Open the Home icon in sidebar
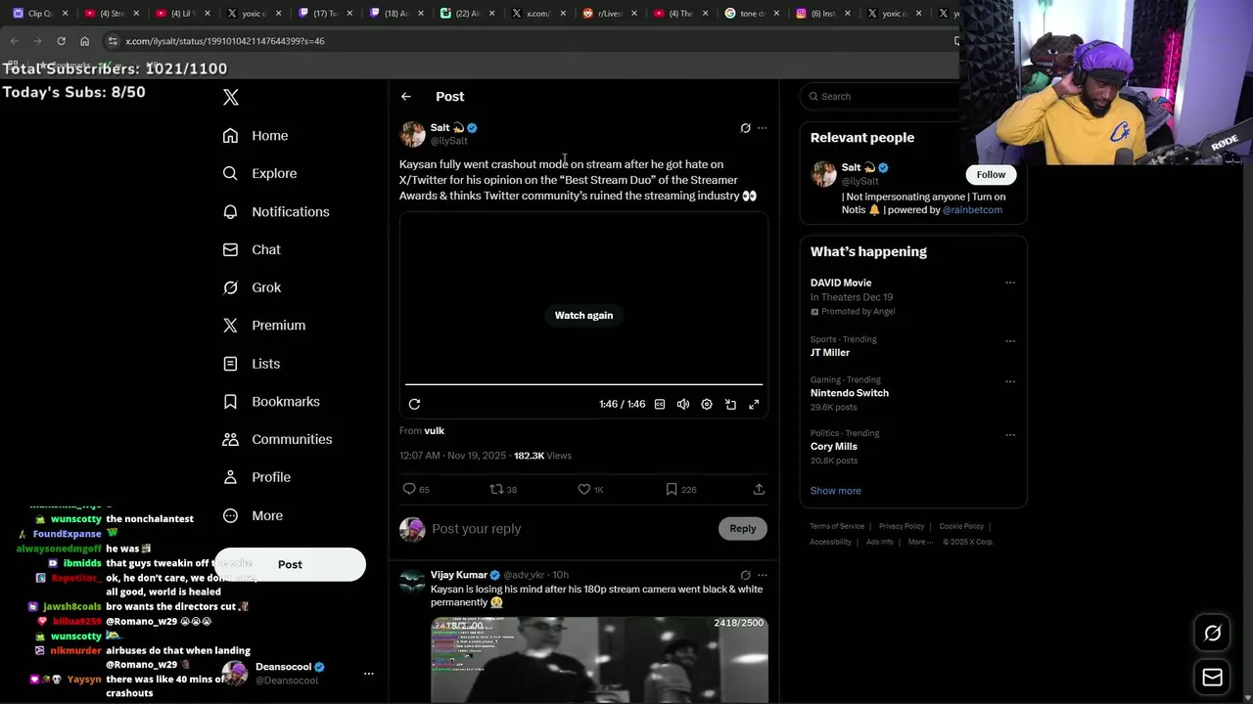 (x=230, y=136)
